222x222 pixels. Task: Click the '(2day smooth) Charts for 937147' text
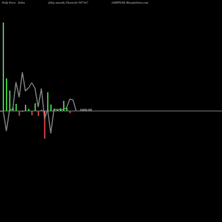click(x=68, y=3)
